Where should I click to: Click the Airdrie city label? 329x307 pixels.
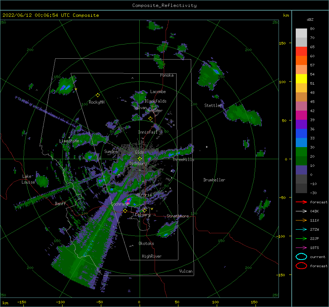click(x=144, y=195)
